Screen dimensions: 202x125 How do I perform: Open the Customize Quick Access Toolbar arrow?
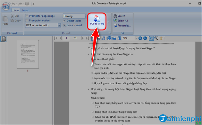33,4
